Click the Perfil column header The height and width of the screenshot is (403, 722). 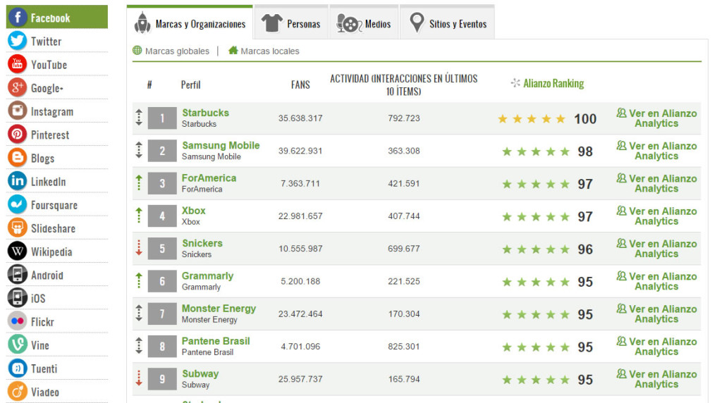(190, 85)
